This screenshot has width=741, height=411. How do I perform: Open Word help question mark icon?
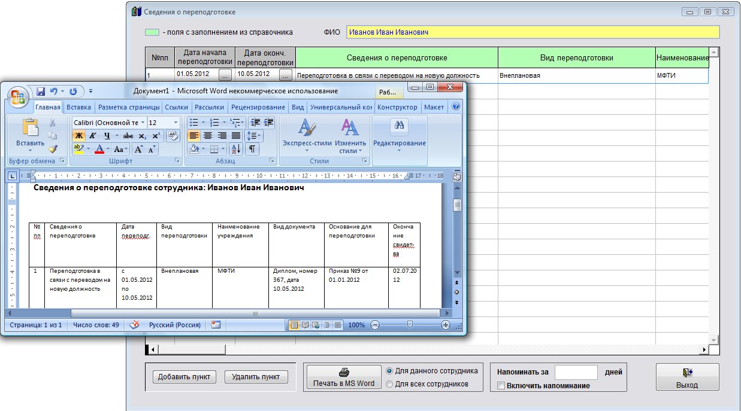456,107
